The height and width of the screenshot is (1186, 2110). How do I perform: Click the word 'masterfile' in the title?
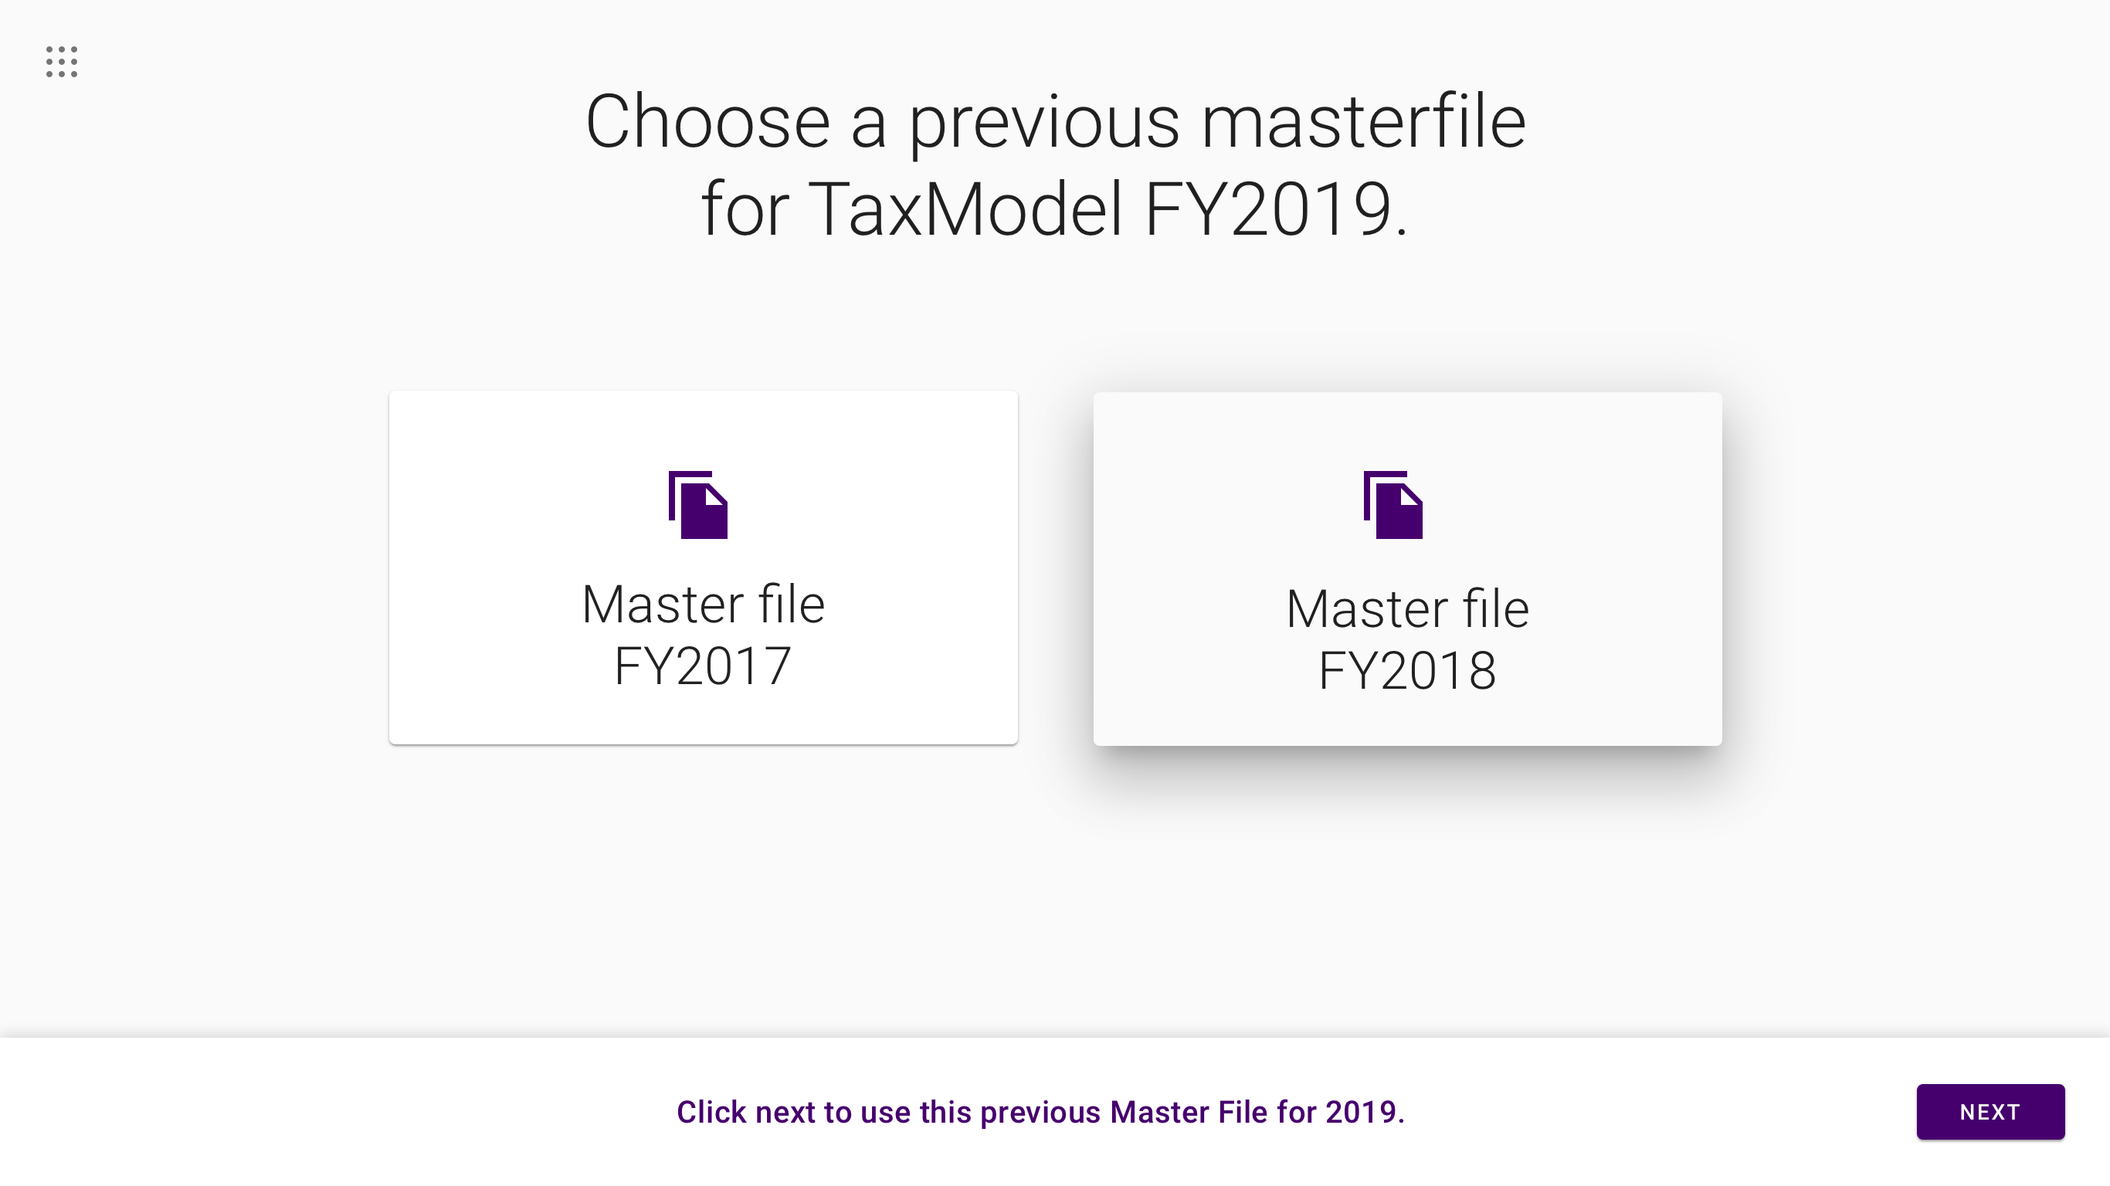click(x=1363, y=121)
